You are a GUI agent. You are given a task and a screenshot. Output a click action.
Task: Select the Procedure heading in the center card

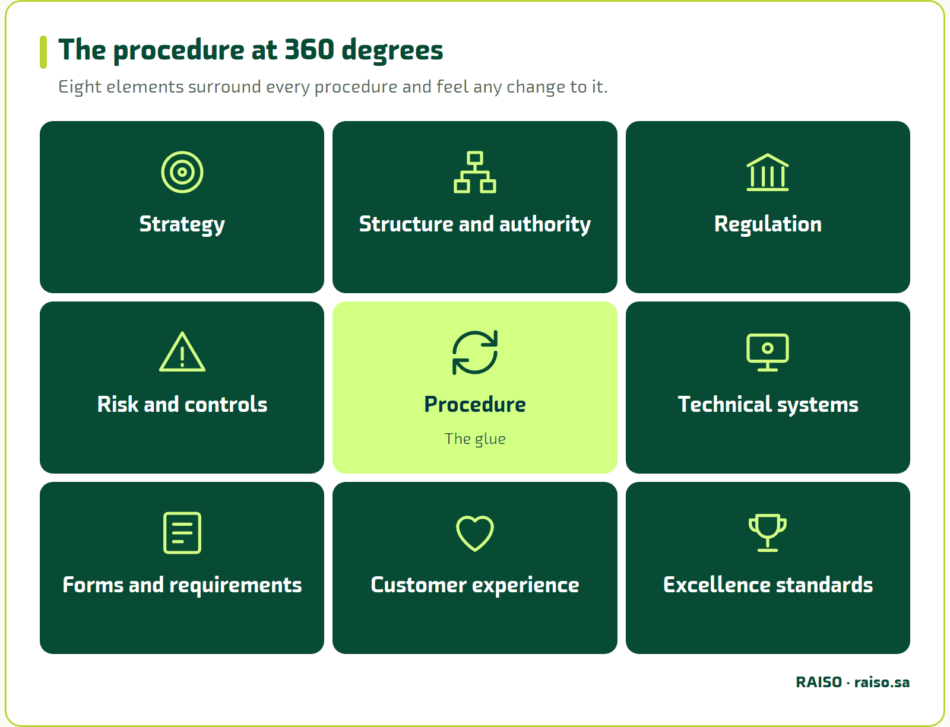point(475,404)
